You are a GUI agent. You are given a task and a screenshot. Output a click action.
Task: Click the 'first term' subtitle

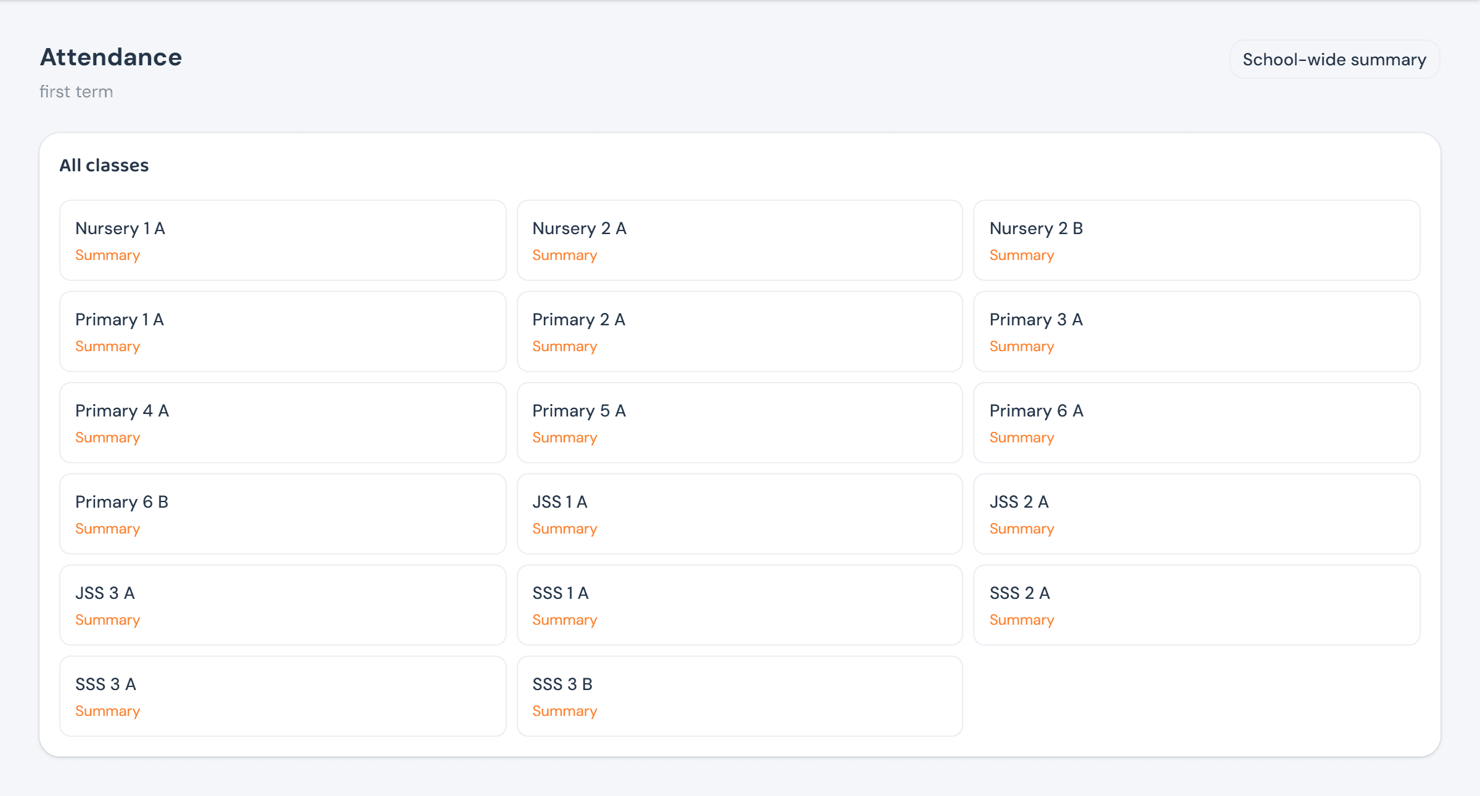[76, 92]
